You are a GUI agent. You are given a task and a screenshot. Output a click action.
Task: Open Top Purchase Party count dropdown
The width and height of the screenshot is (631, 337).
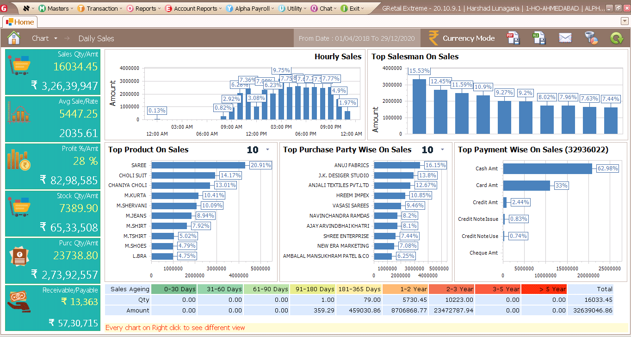click(x=442, y=150)
